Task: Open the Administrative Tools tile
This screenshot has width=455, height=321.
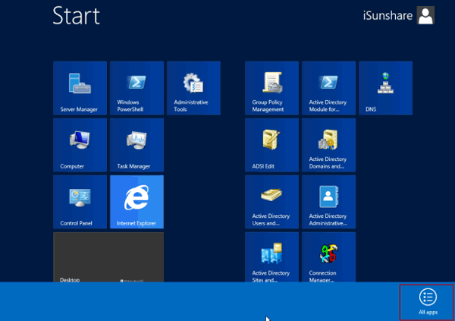Action: click(193, 88)
